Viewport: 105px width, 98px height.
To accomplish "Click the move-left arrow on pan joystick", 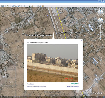I will (x=99, y=20).
